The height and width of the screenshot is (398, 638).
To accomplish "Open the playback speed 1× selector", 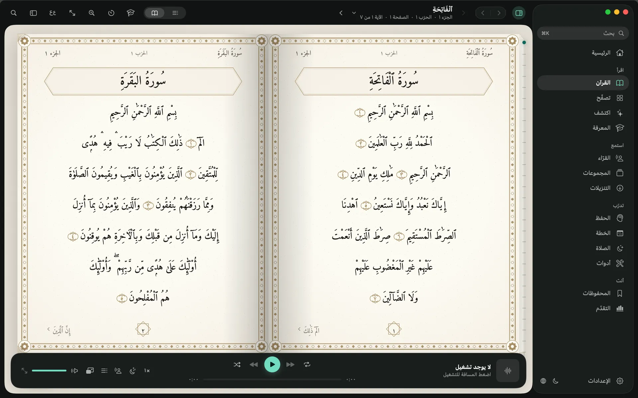I will tap(147, 371).
